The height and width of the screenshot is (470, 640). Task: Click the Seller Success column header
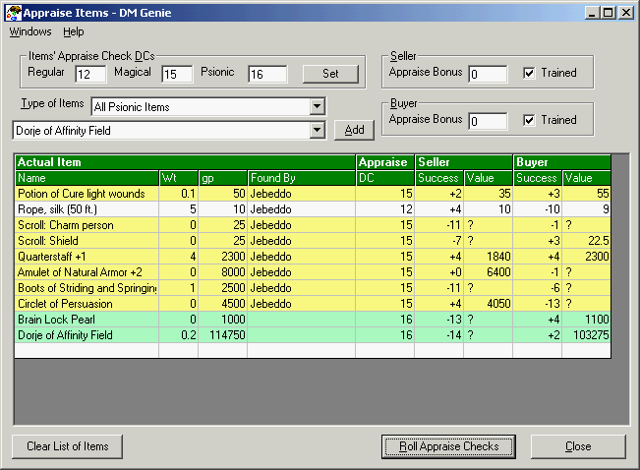439,178
